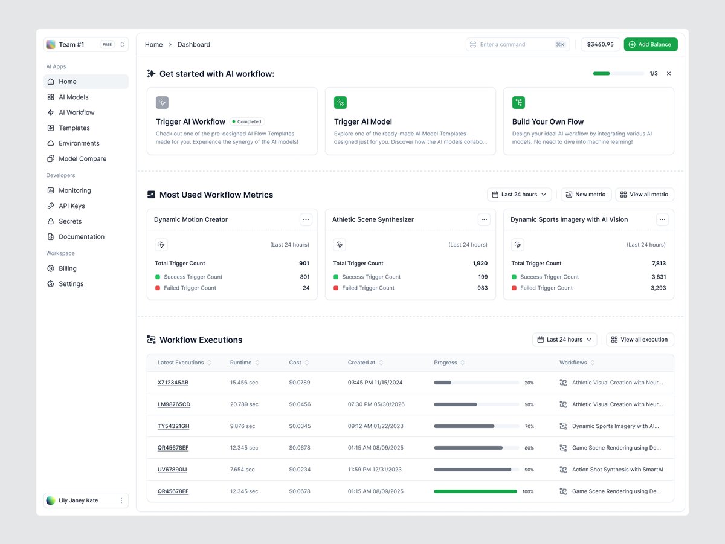This screenshot has width=725, height=544.
Task: Click the Team #1 avatar icon
Action: [x=51, y=45]
